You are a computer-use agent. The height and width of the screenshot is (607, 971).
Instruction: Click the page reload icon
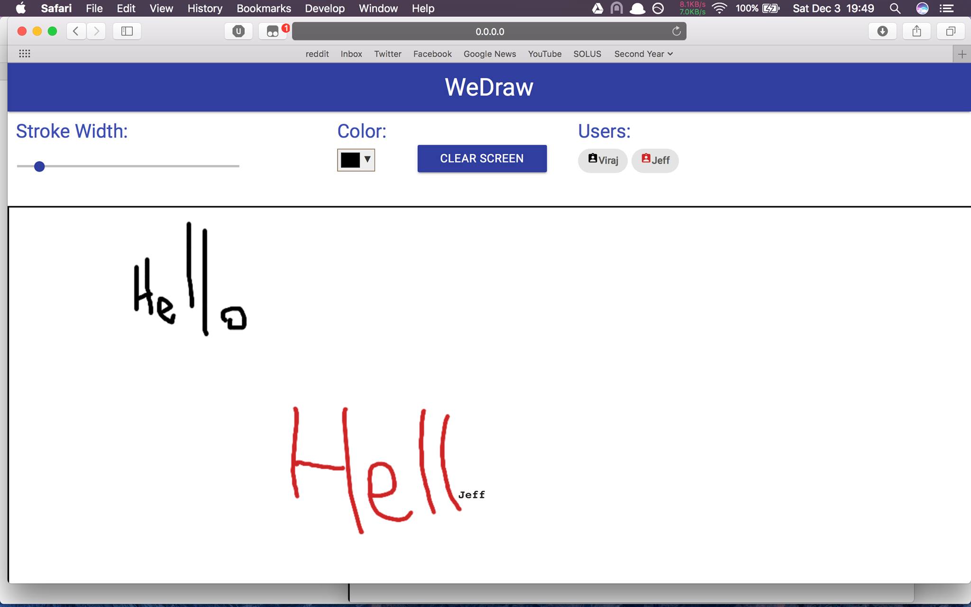[x=676, y=31]
